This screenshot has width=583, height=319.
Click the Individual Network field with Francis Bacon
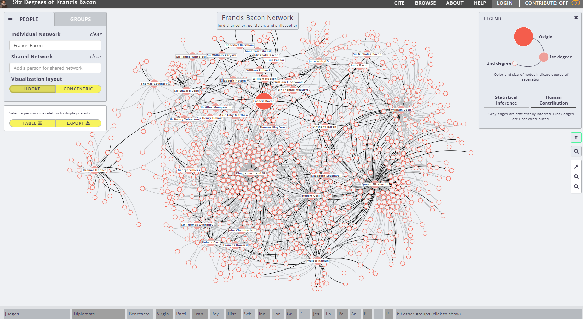55,45
